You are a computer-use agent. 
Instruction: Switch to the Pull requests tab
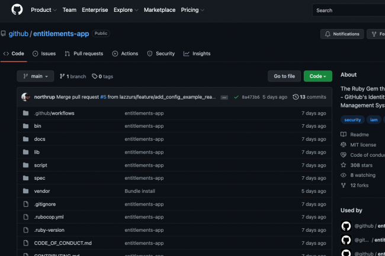tap(84, 54)
